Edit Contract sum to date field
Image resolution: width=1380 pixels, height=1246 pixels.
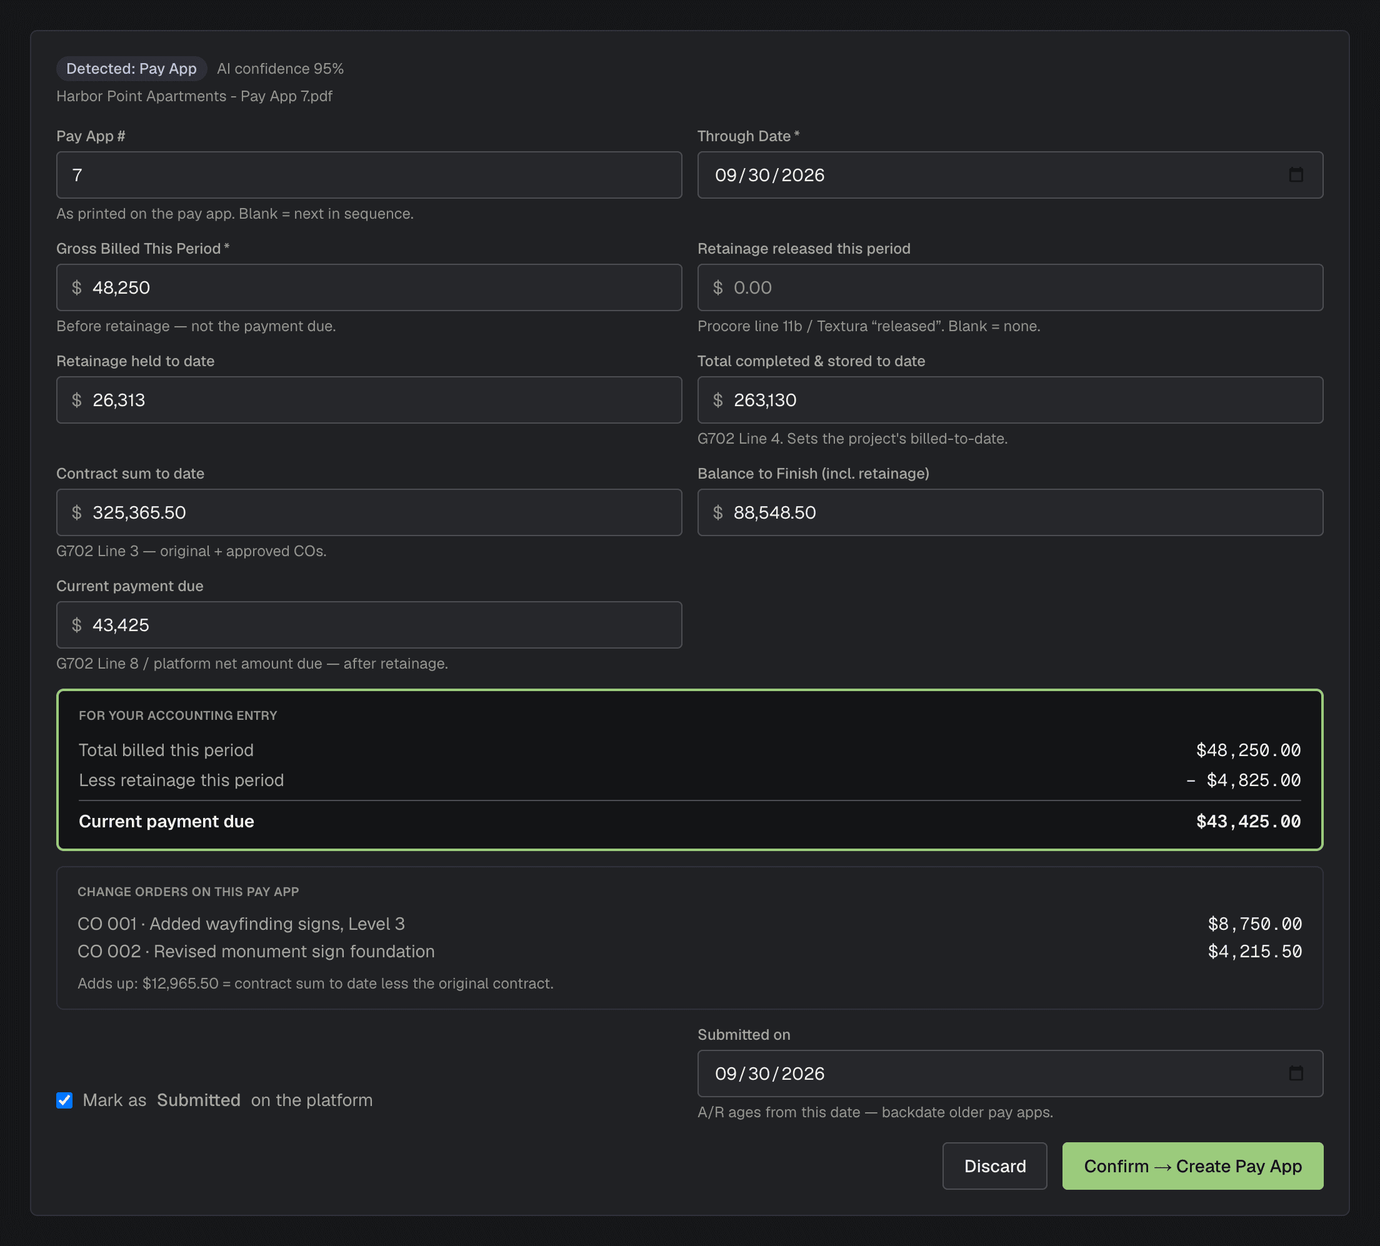pos(369,512)
